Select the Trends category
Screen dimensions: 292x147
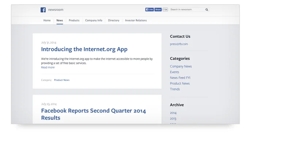175,89
